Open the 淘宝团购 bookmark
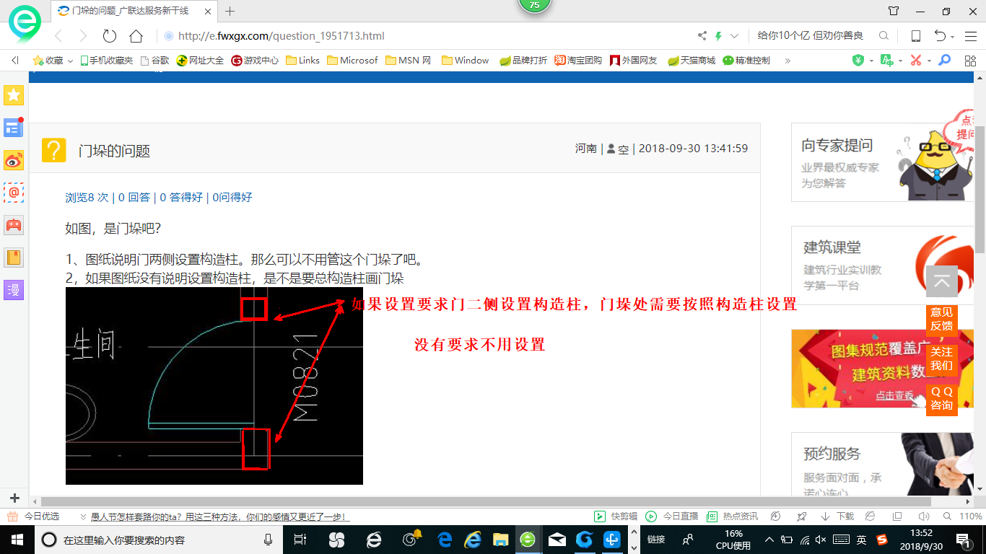 [x=578, y=61]
